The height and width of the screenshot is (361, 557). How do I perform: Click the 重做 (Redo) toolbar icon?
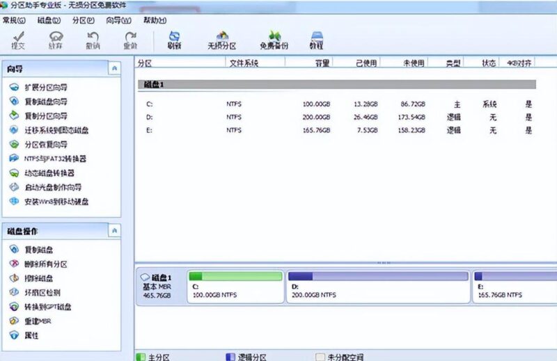(130, 40)
